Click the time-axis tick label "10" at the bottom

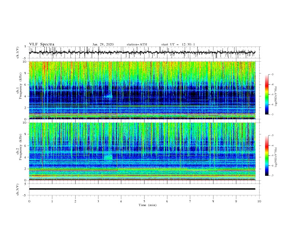click(x=259, y=201)
